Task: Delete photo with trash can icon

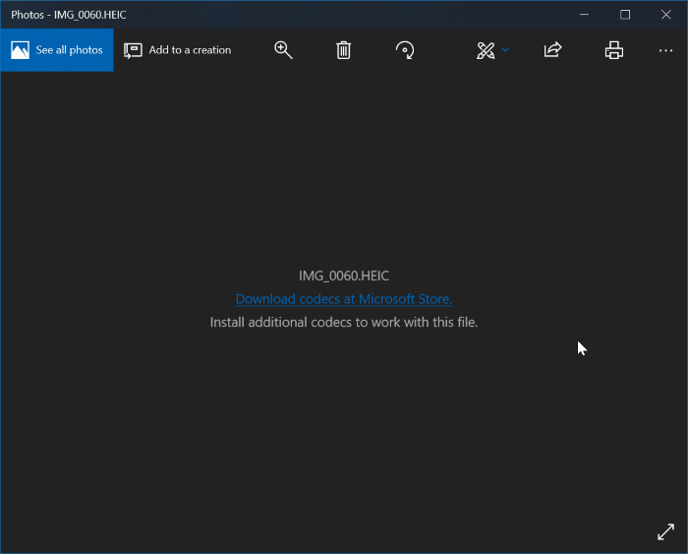Action: tap(344, 50)
